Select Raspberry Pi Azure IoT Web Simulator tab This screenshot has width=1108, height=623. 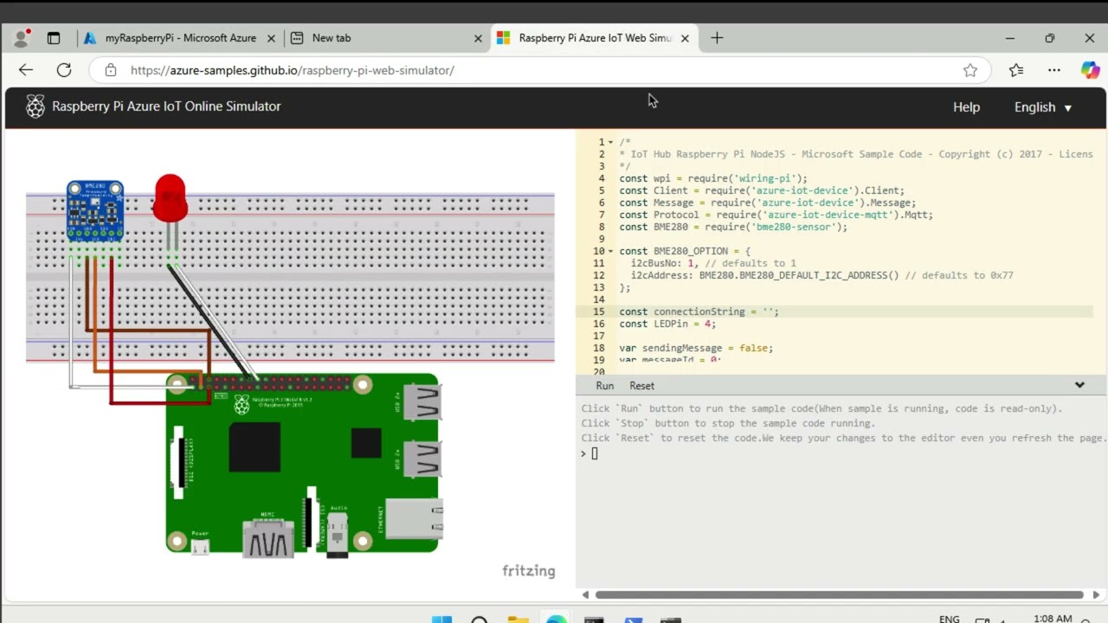click(594, 38)
